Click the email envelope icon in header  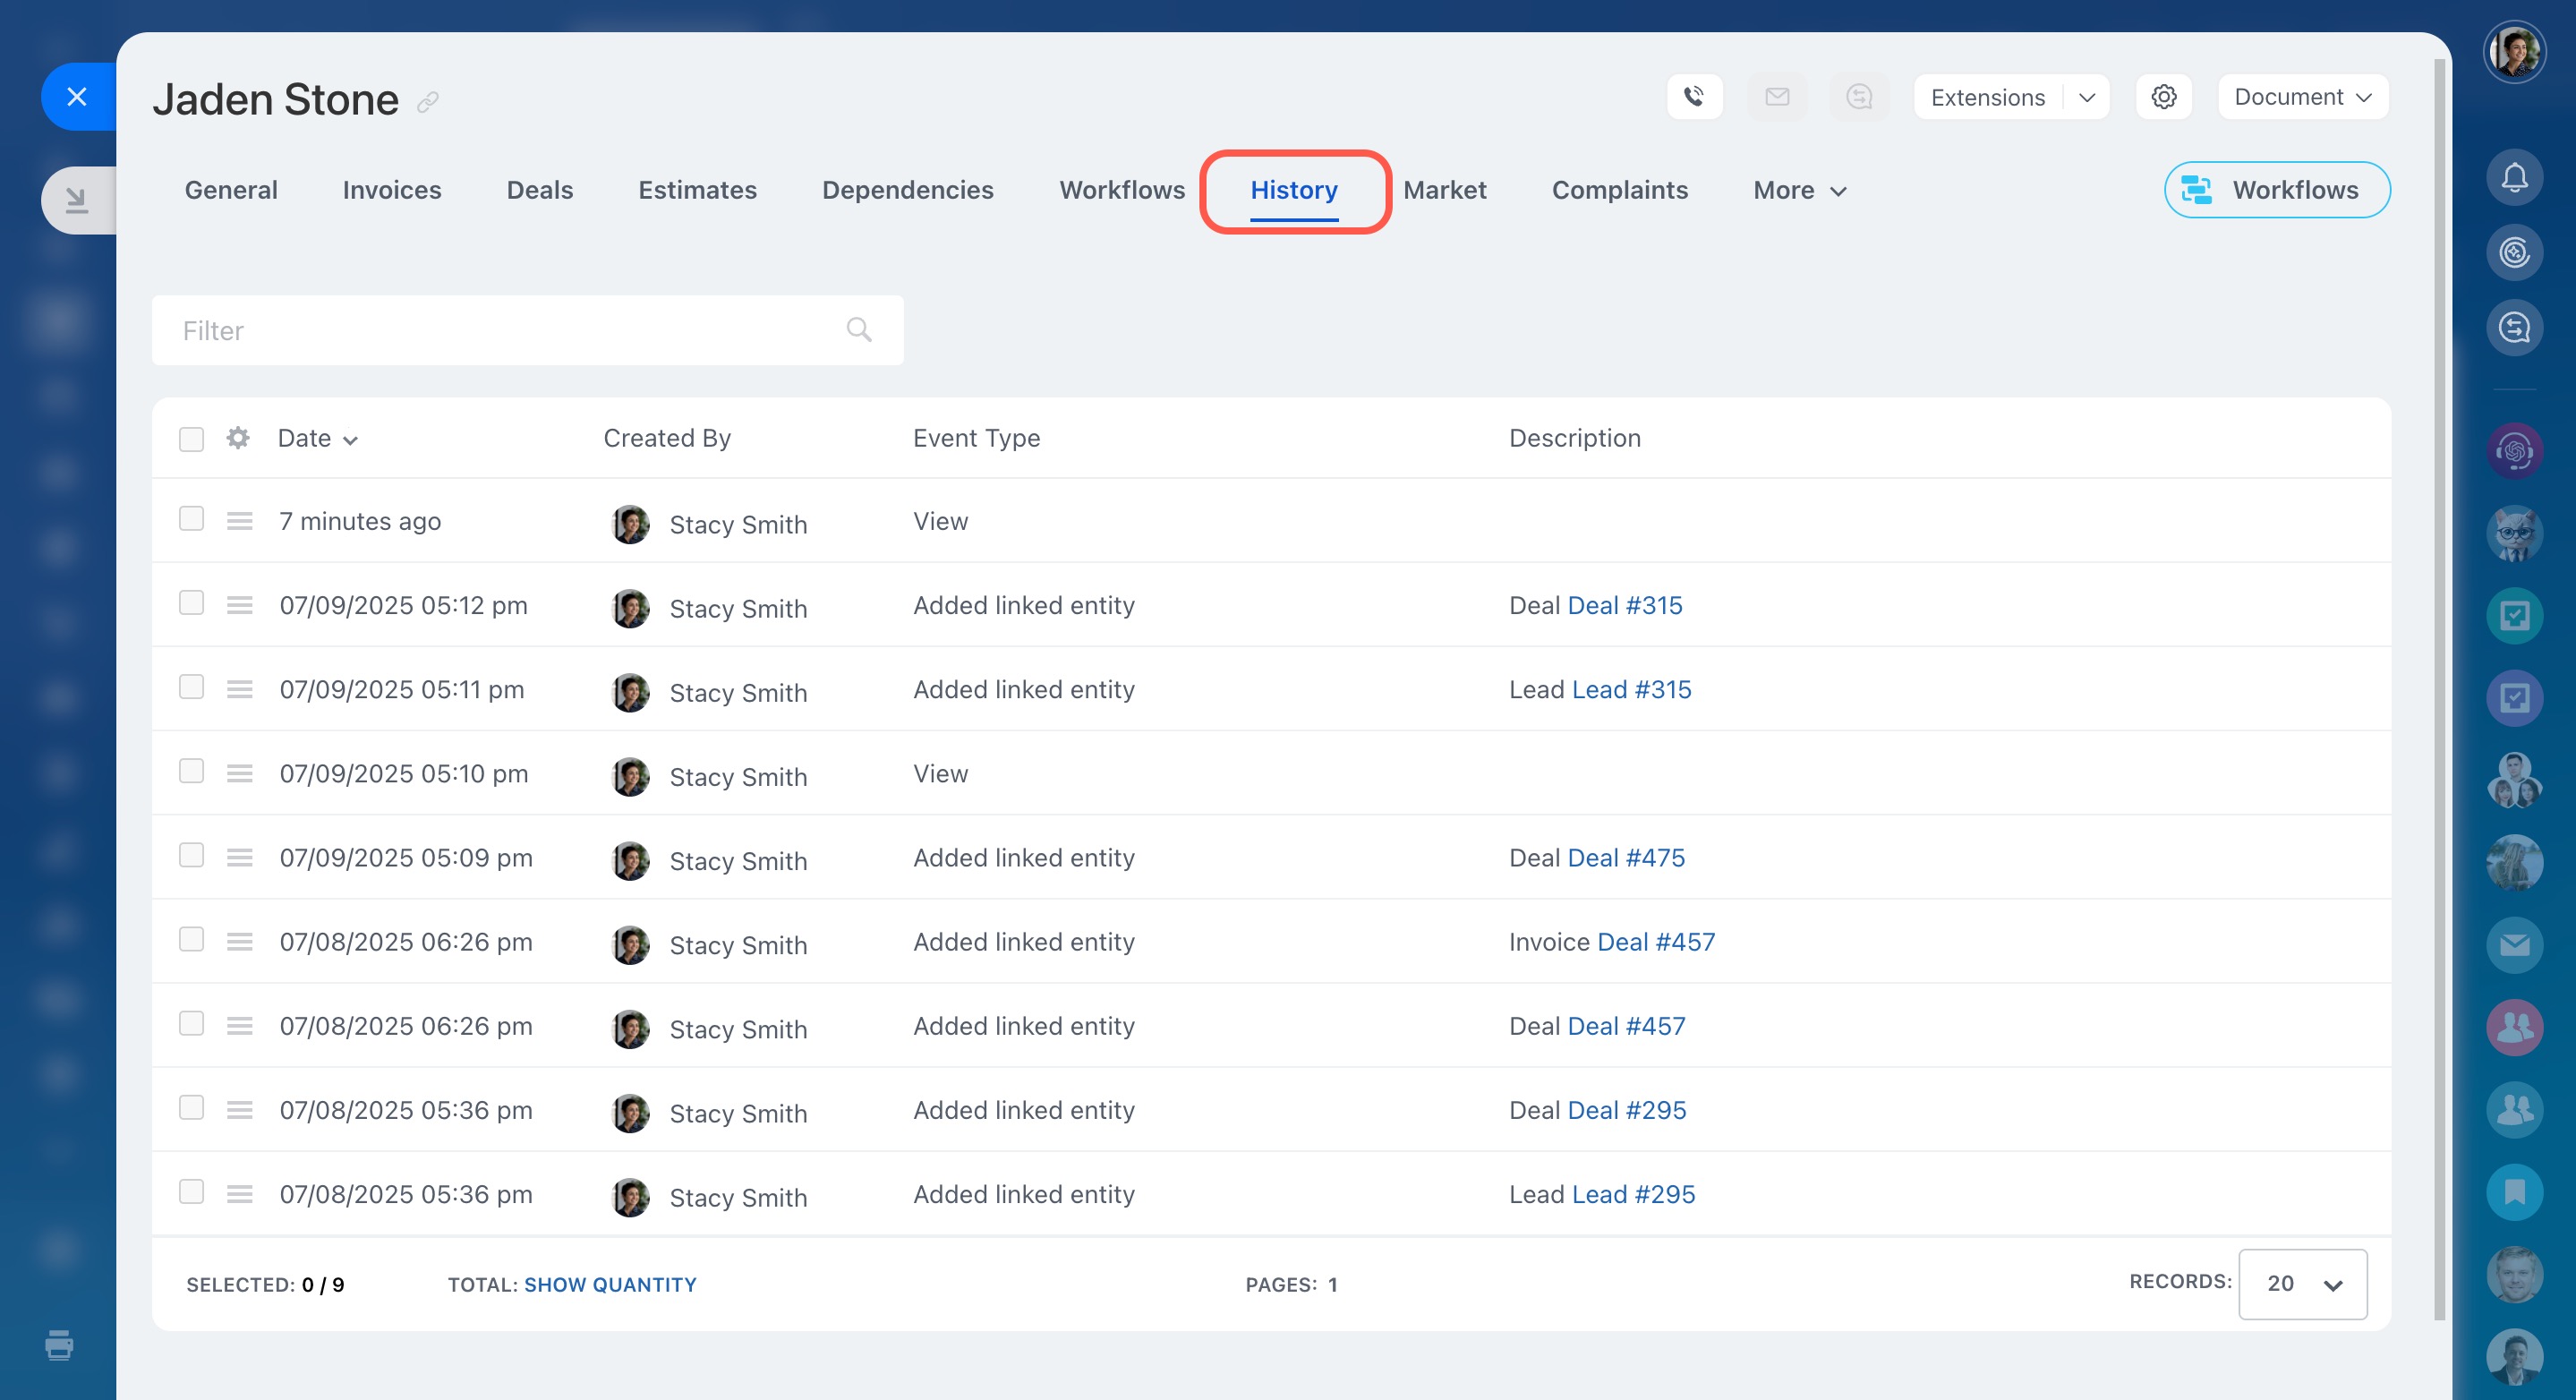[x=1777, y=97]
